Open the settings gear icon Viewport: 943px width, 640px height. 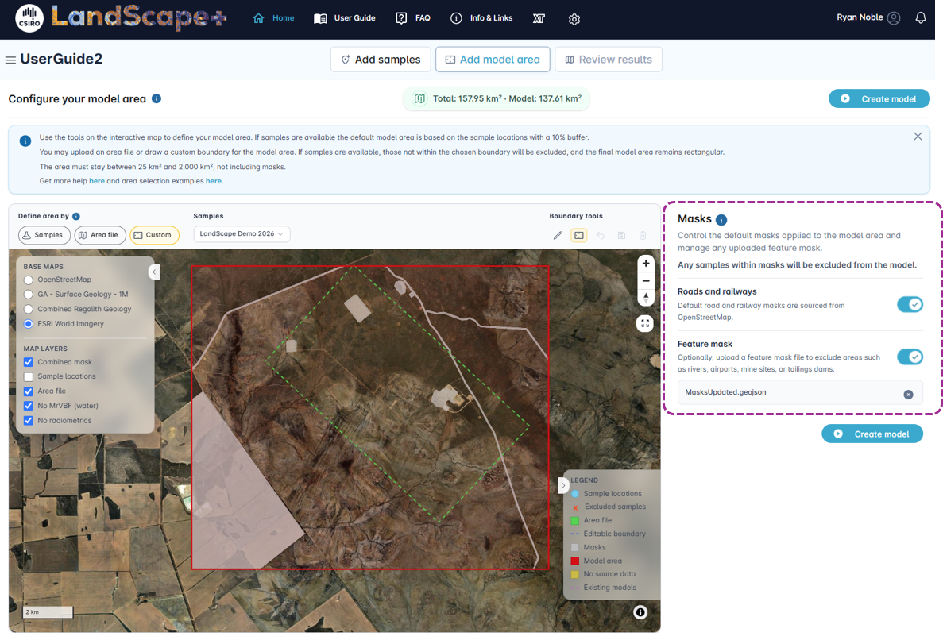[x=574, y=19]
